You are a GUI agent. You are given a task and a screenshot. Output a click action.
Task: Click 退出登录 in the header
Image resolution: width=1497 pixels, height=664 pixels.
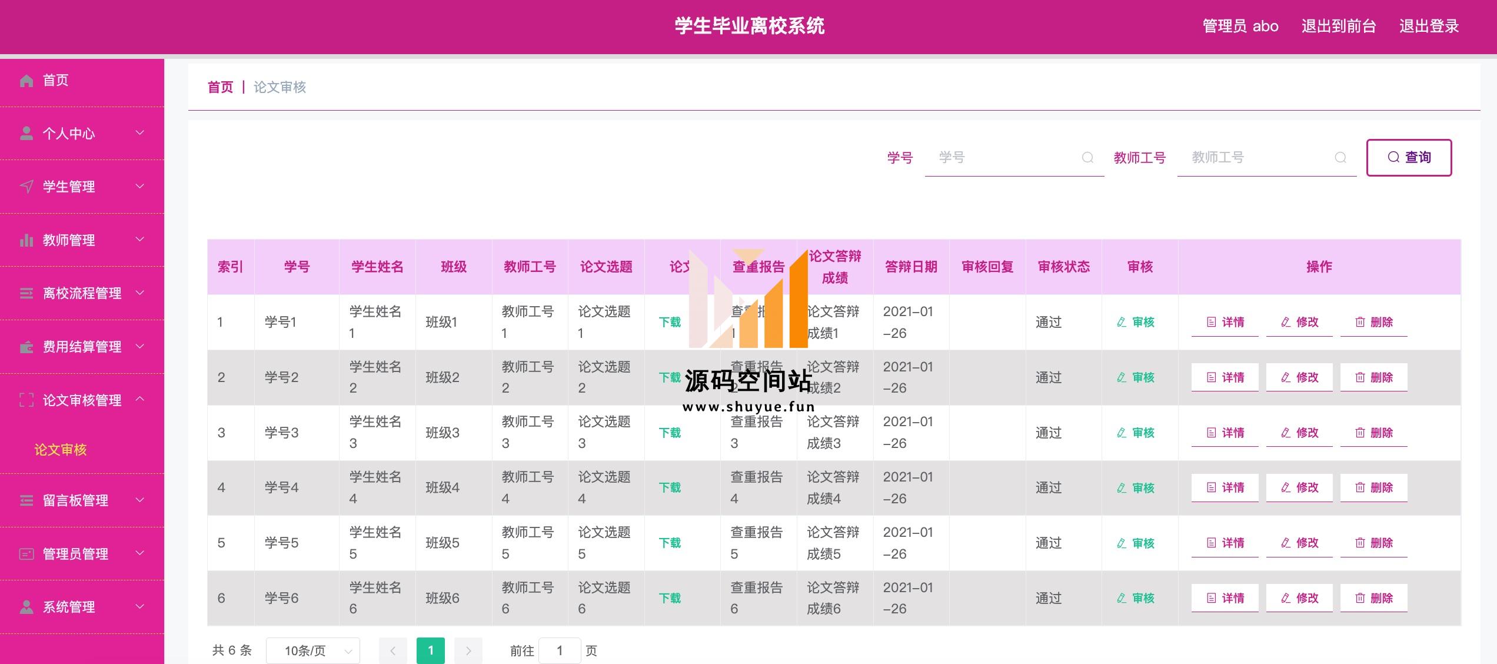[x=1429, y=26]
